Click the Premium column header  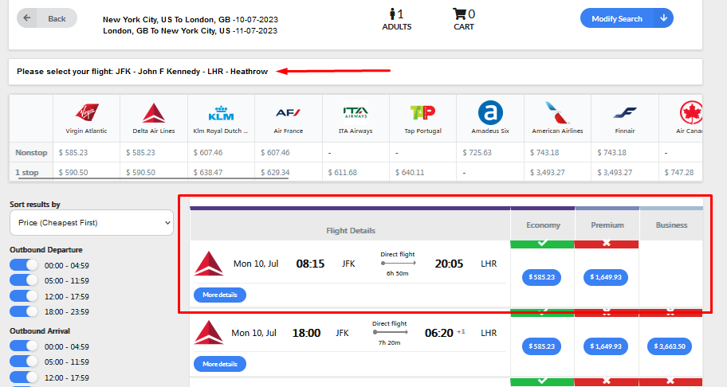[x=607, y=225]
